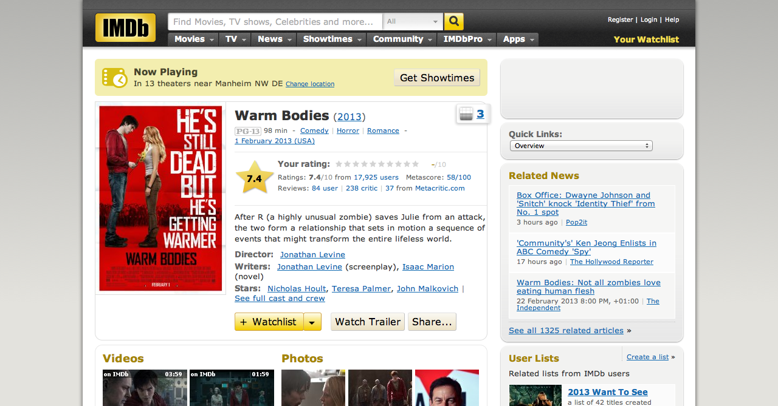Open the Comedy genre link
Image resolution: width=778 pixels, height=406 pixels.
click(314, 130)
